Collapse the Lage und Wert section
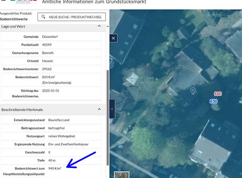The width and height of the screenshot is (242, 178). pyautogui.click(x=99, y=26)
